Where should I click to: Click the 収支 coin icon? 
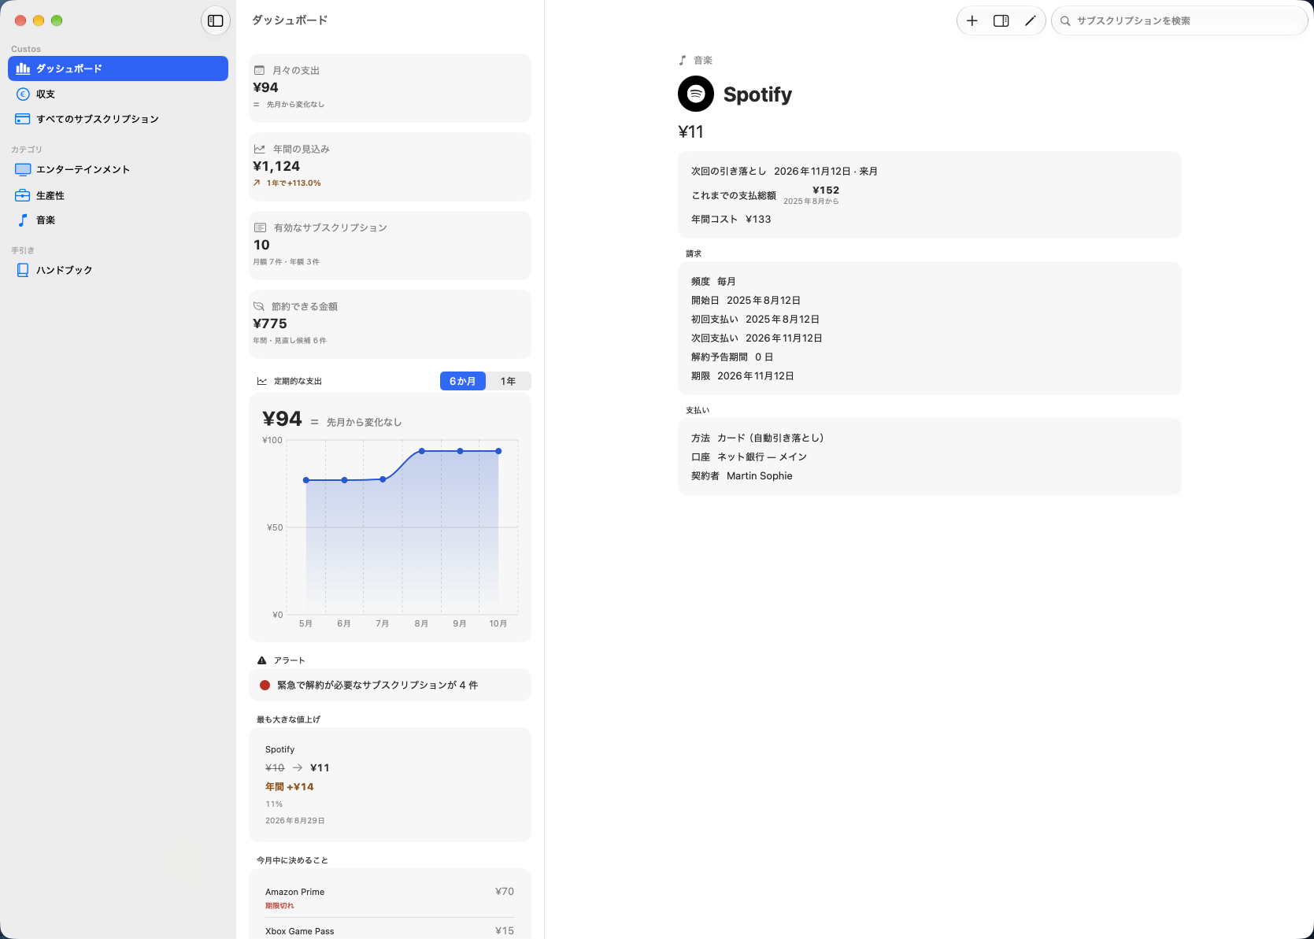23,94
